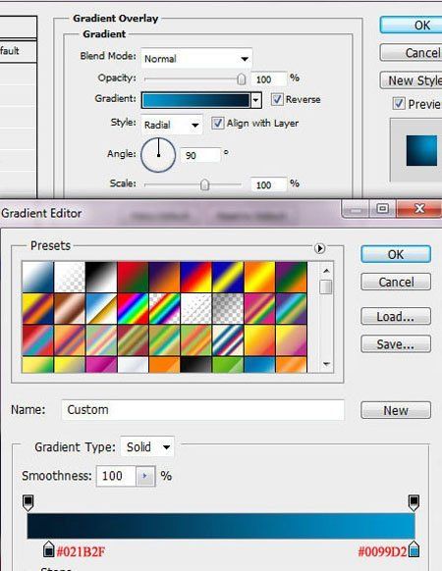Select the red-to-green gradient preset
The image size is (442, 571).
[133, 277]
